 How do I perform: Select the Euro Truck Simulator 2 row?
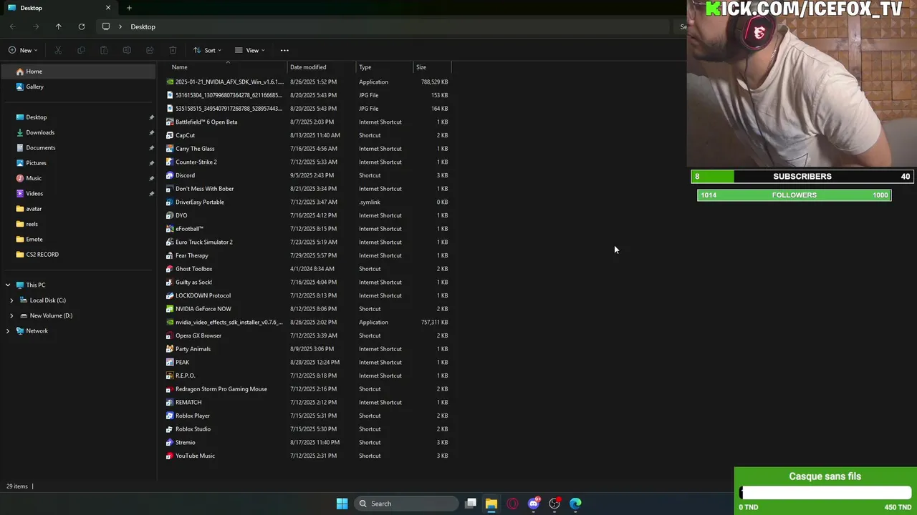click(307, 242)
